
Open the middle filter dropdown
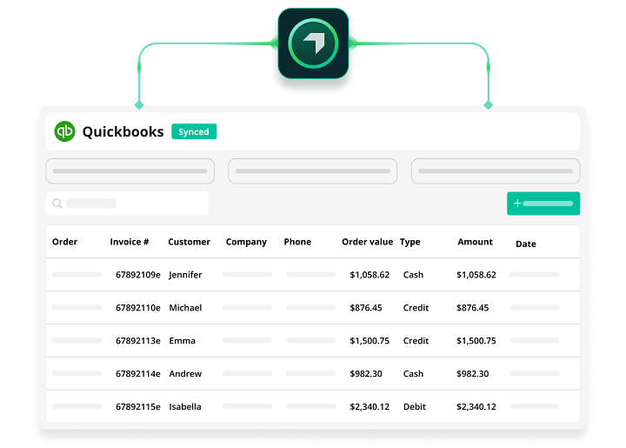click(312, 171)
